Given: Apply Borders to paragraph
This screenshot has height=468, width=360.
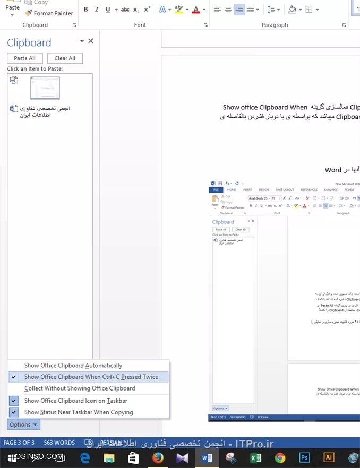Looking at the screenshot, I should (x=309, y=10).
